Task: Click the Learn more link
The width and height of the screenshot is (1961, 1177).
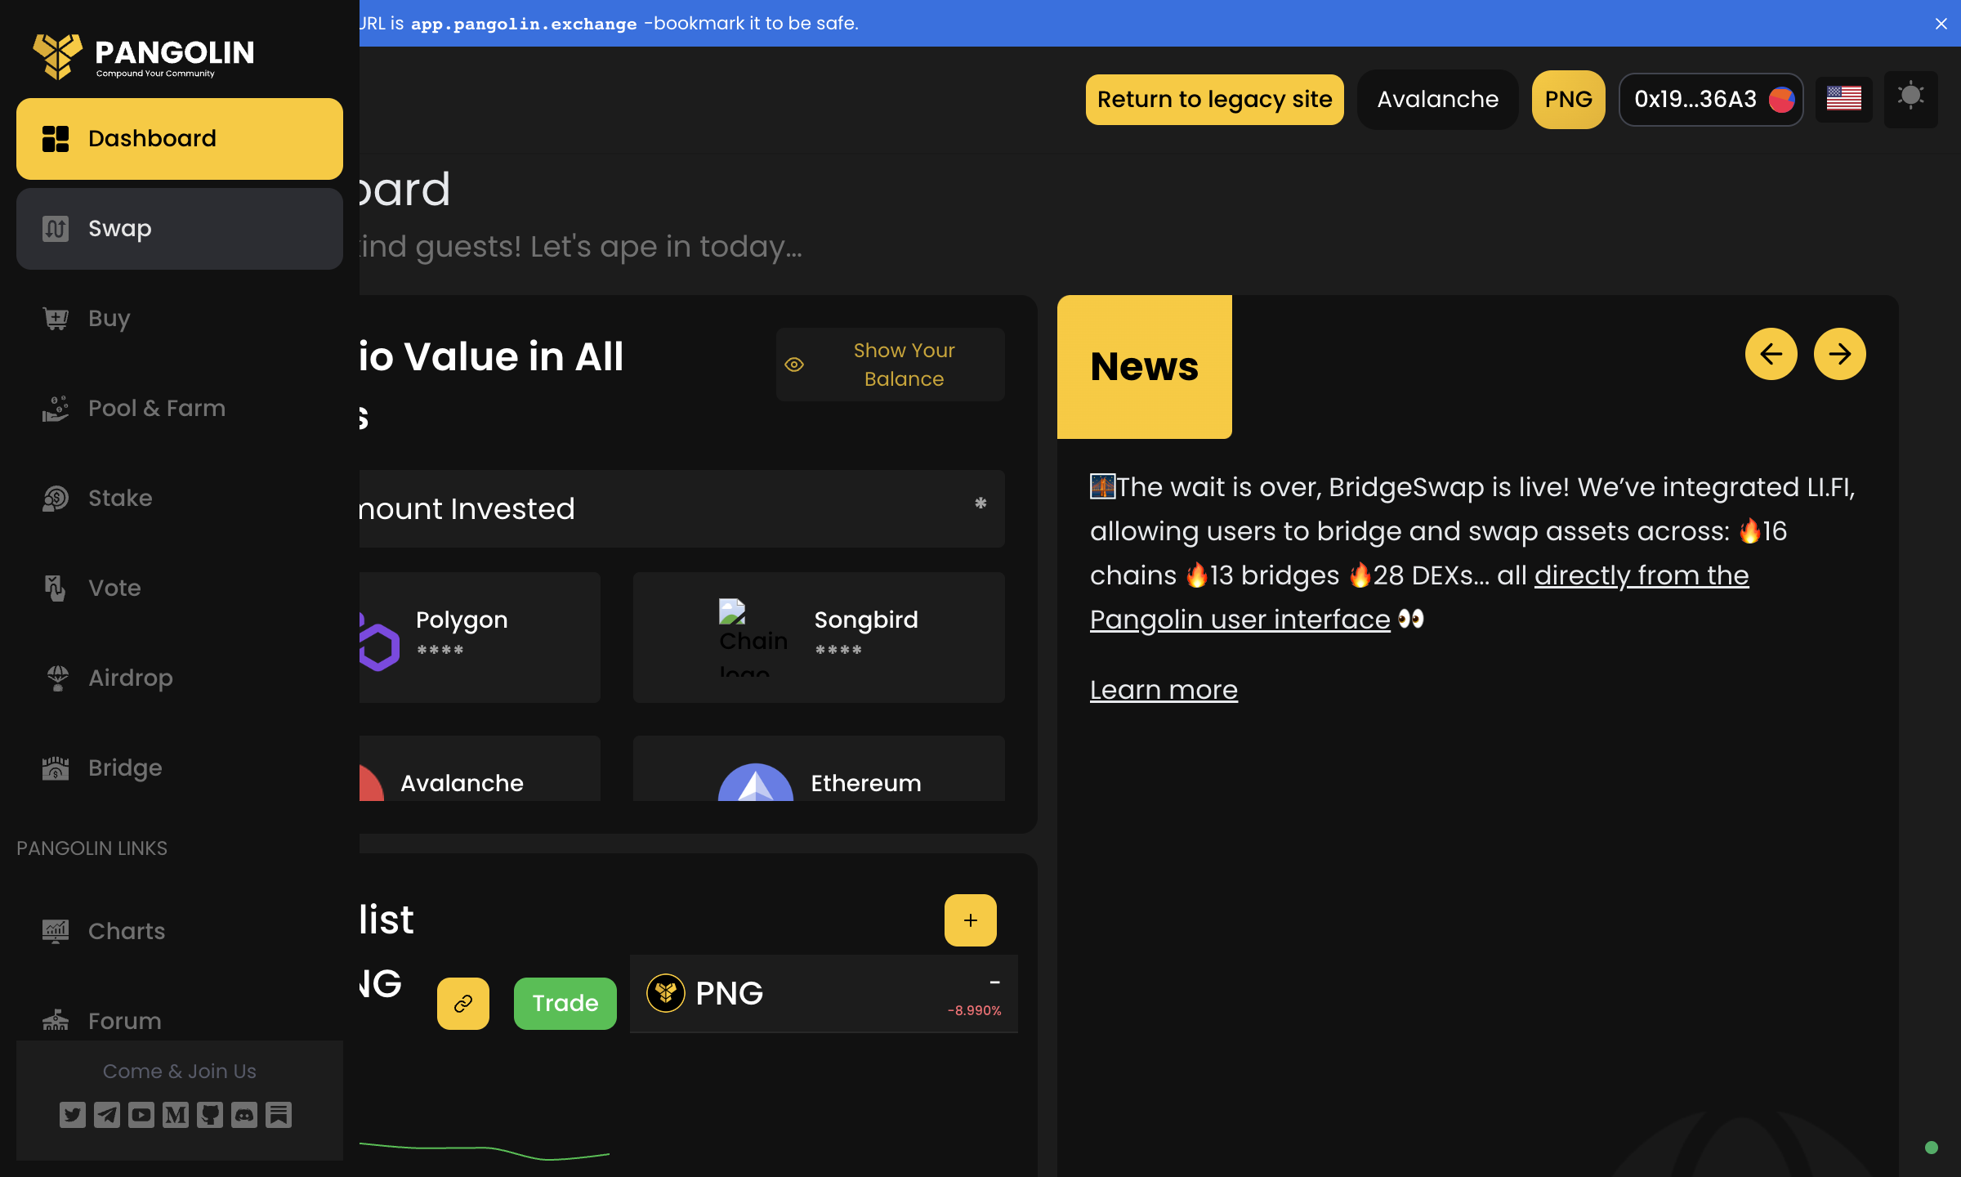Action: click(x=1164, y=690)
